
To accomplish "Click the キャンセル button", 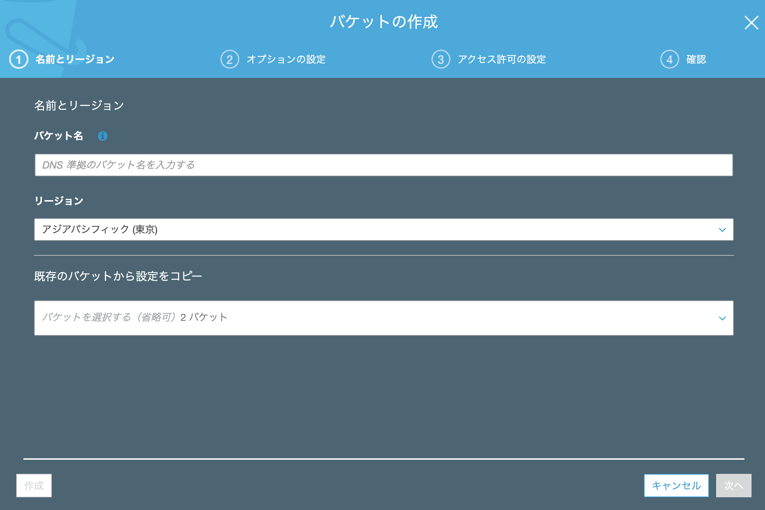I will pos(676,486).
